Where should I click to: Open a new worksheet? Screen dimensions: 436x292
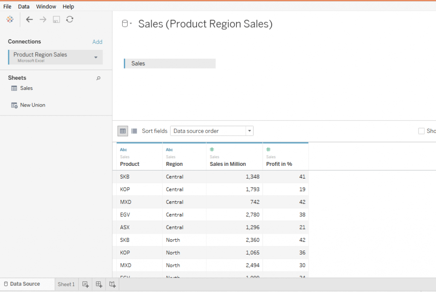85,284
